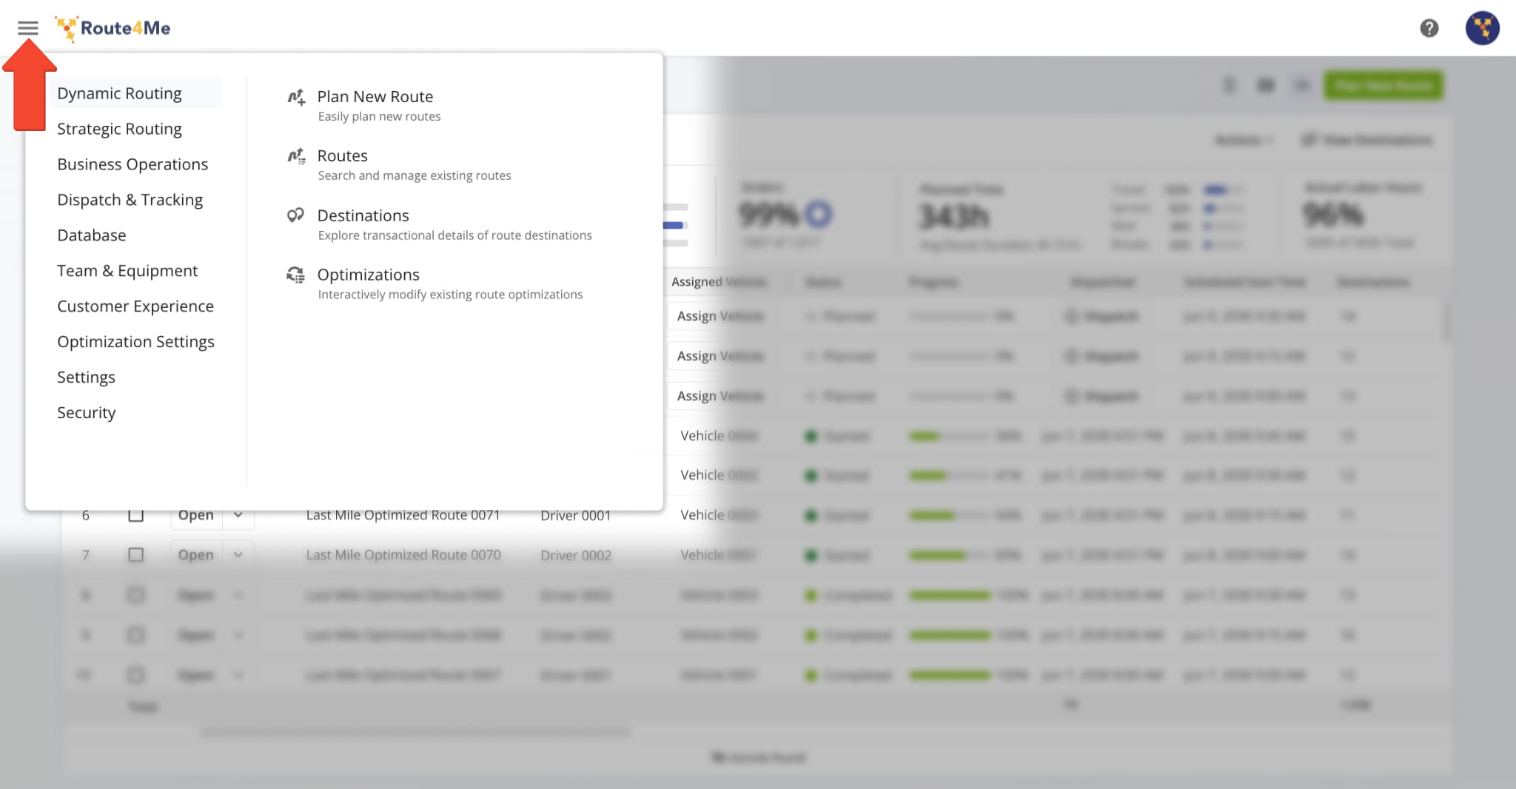Check the checkbox for Route 0071

pyautogui.click(x=136, y=515)
